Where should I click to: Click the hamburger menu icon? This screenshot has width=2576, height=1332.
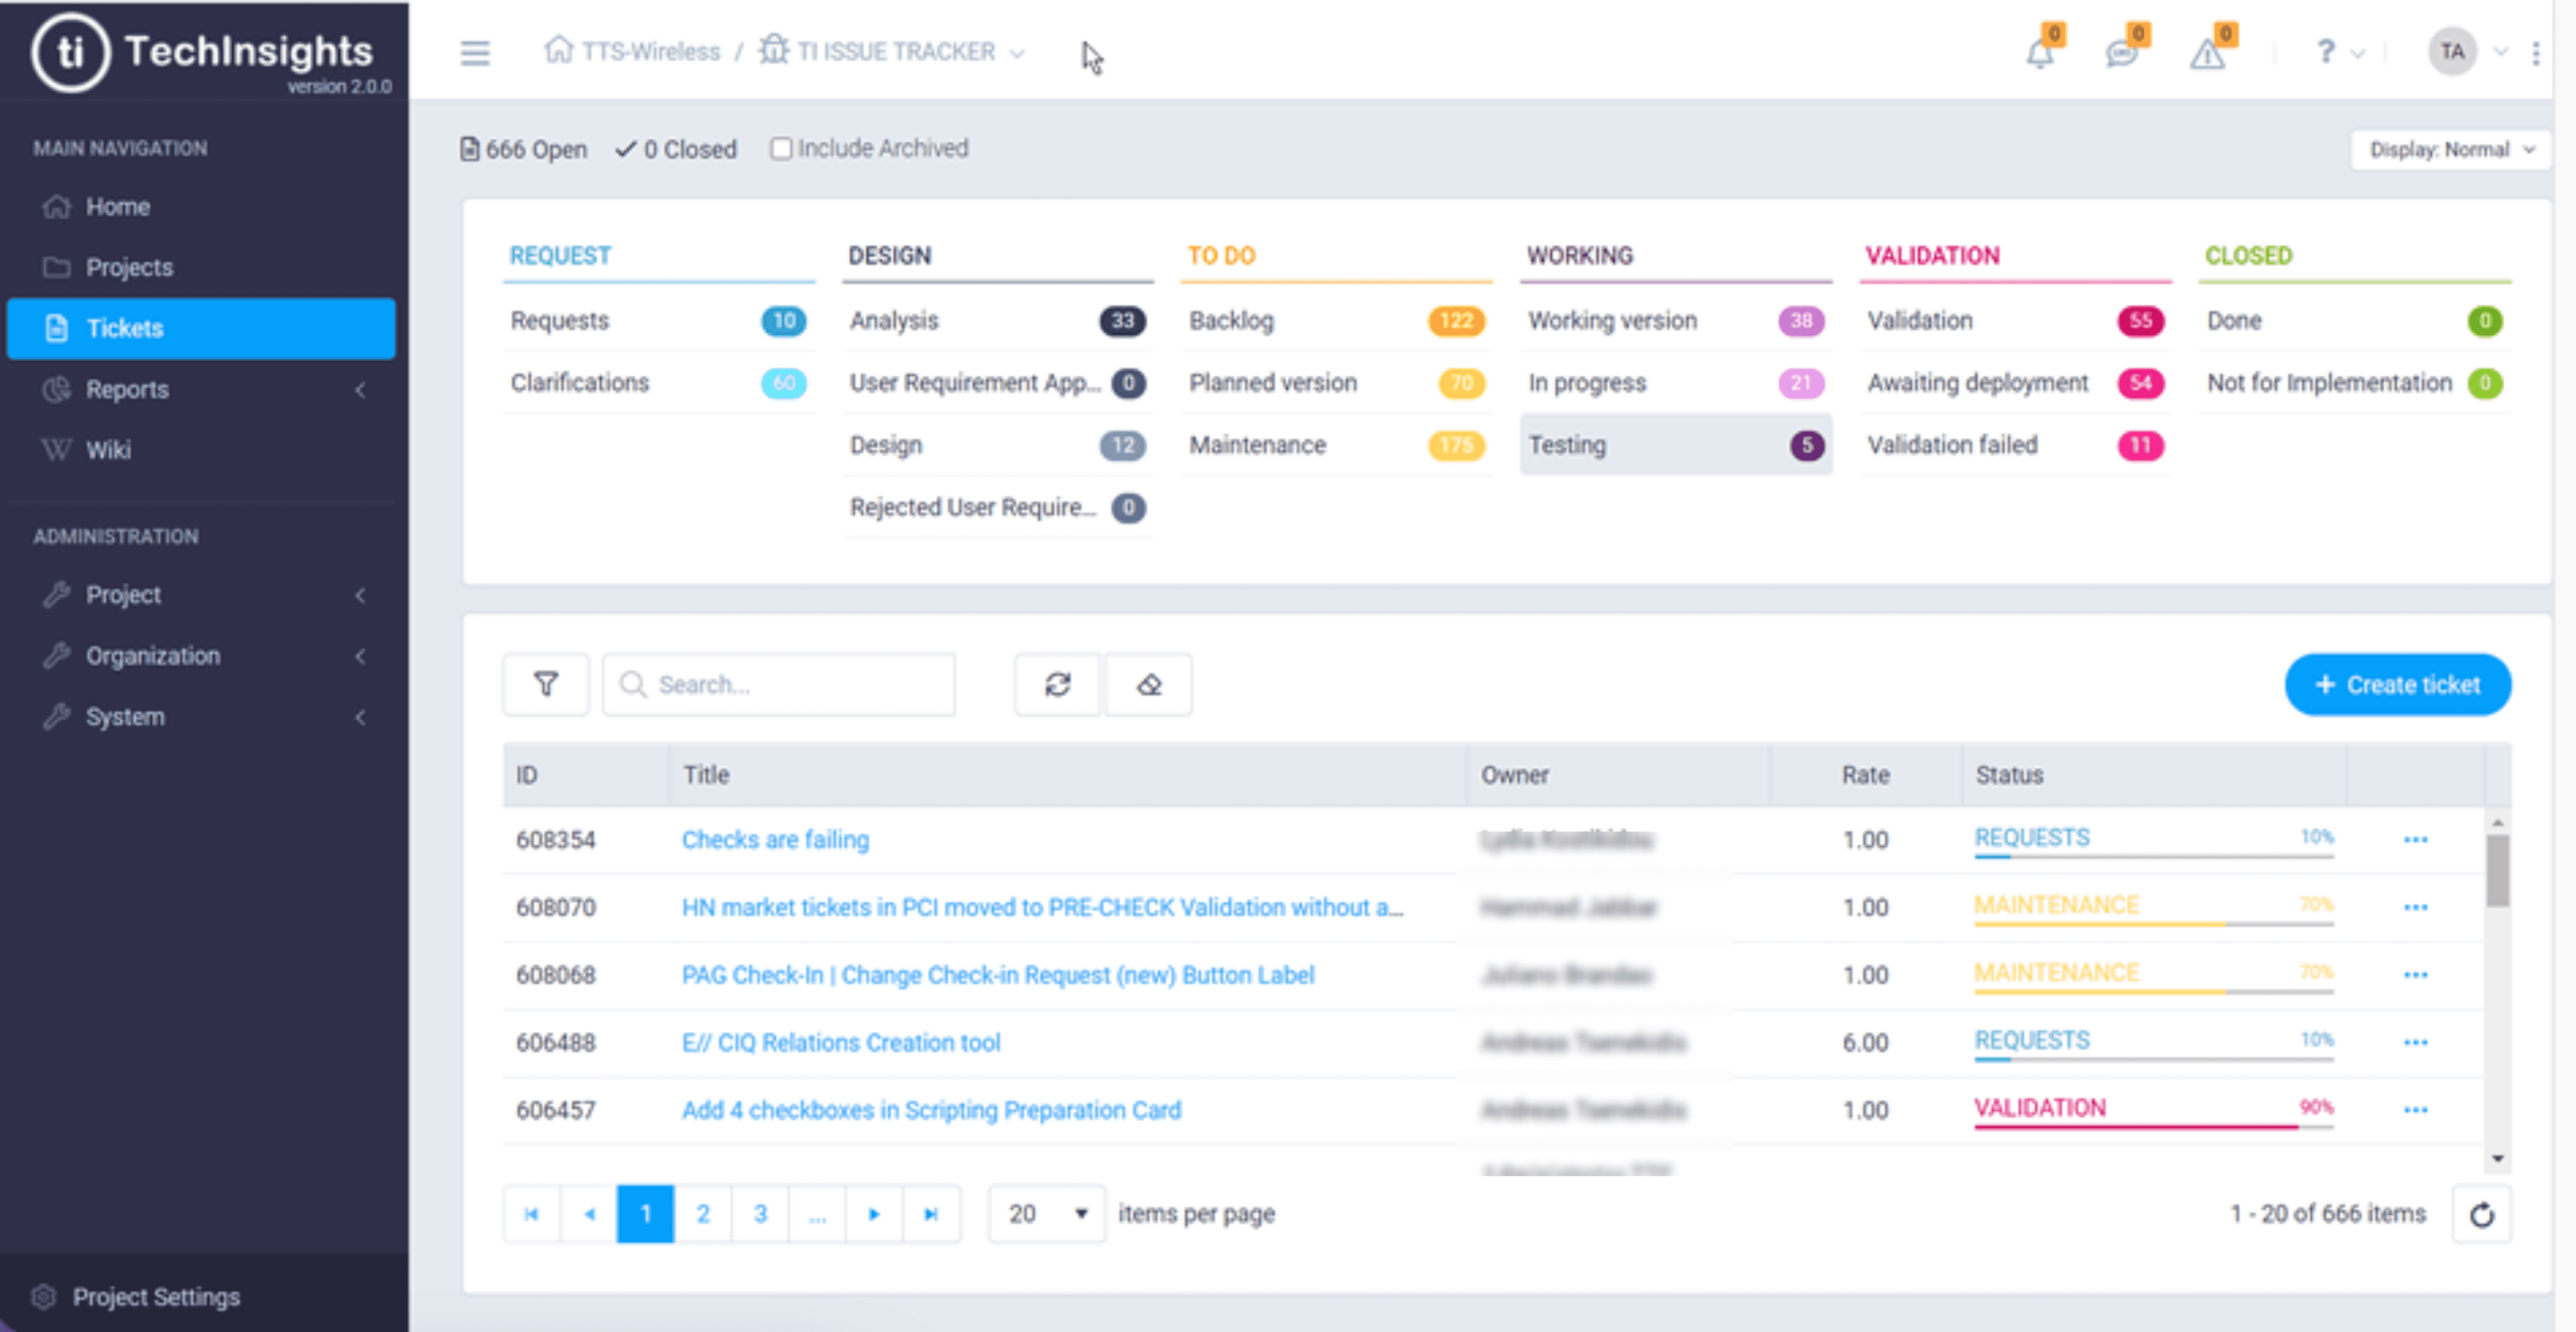pos(475,52)
